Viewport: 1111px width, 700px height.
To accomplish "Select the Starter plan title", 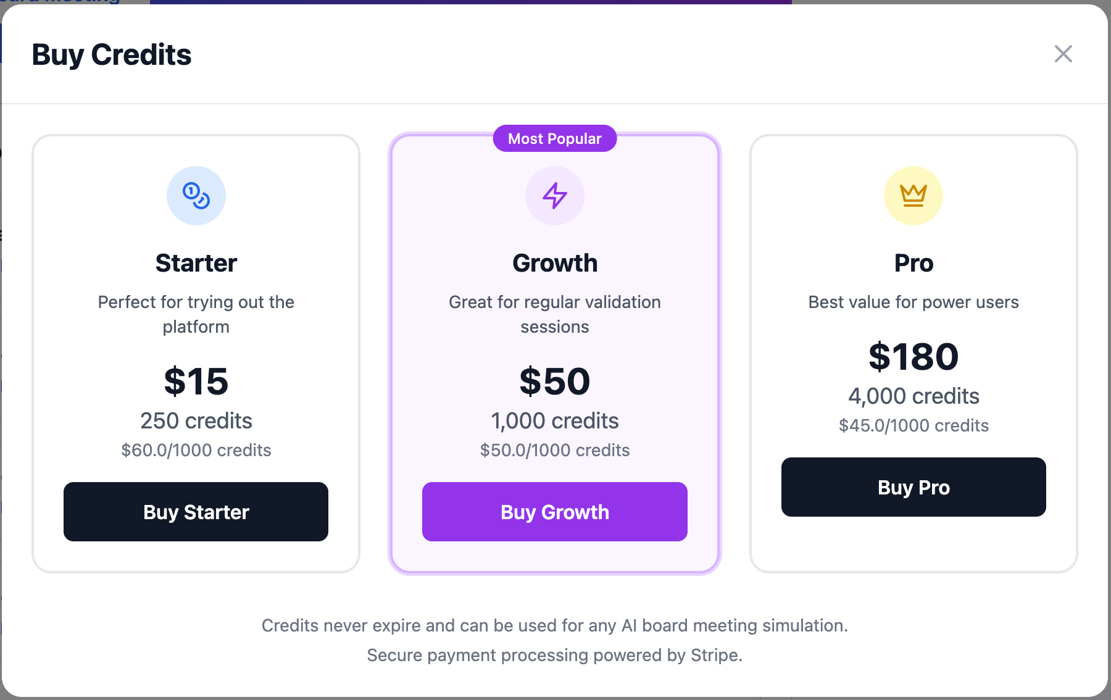I will (x=196, y=263).
